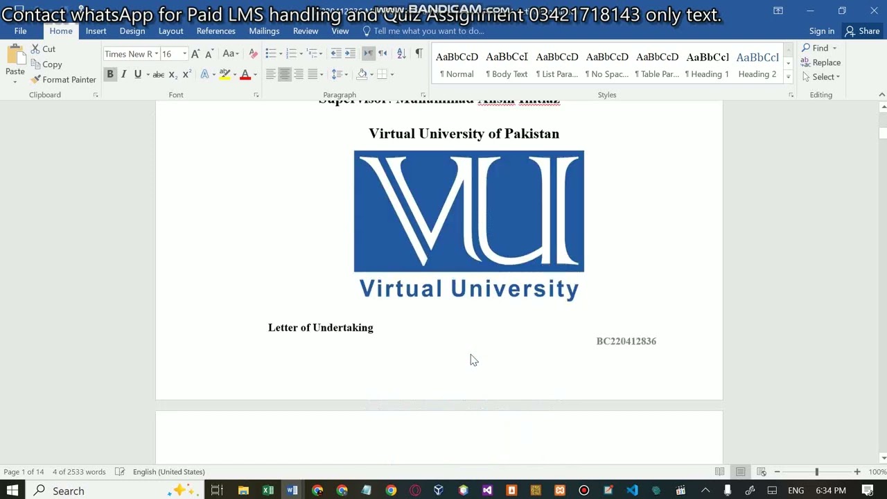Switch to the Layout tab
The width and height of the screenshot is (887, 499).
click(170, 31)
